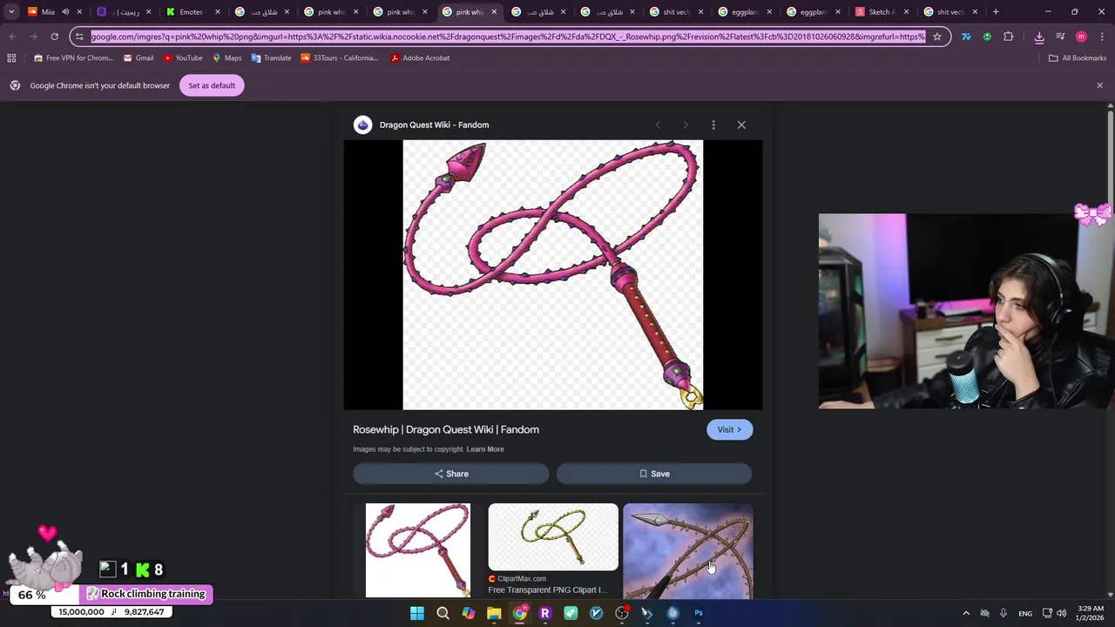Open the Chrome downloads icon
The image size is (1115, 627).
click(1039, 37)
